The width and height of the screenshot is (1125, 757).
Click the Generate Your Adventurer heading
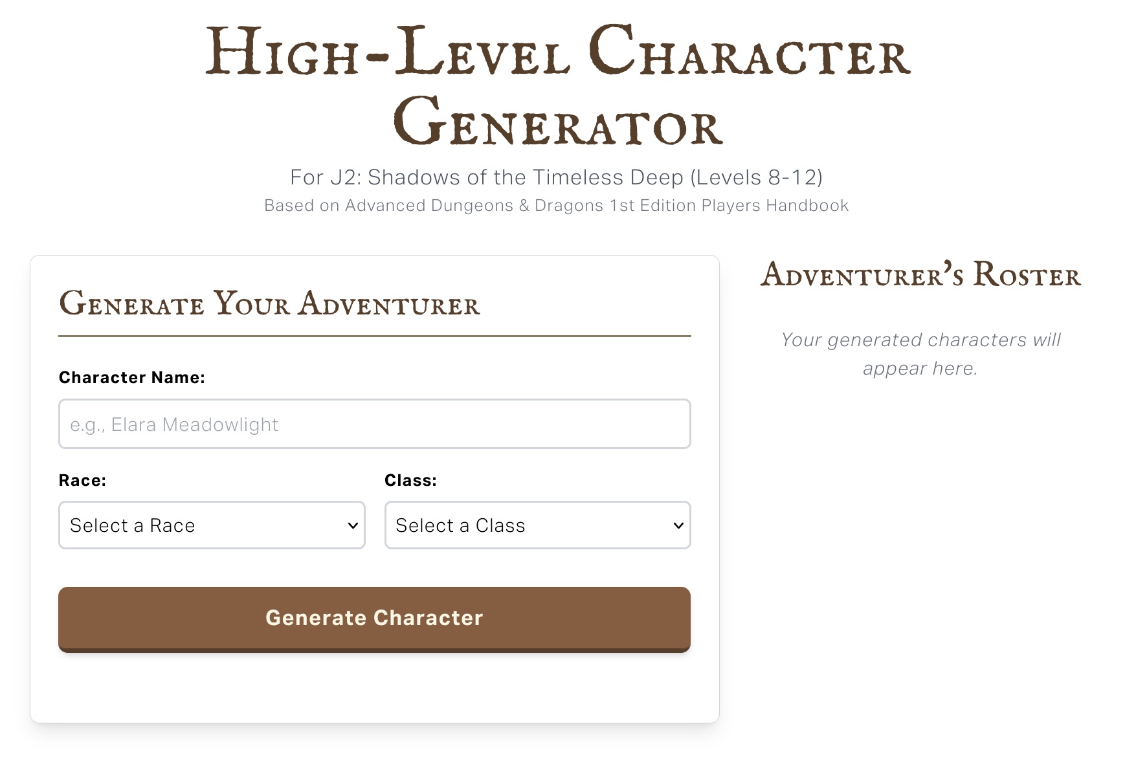(270, 304)
